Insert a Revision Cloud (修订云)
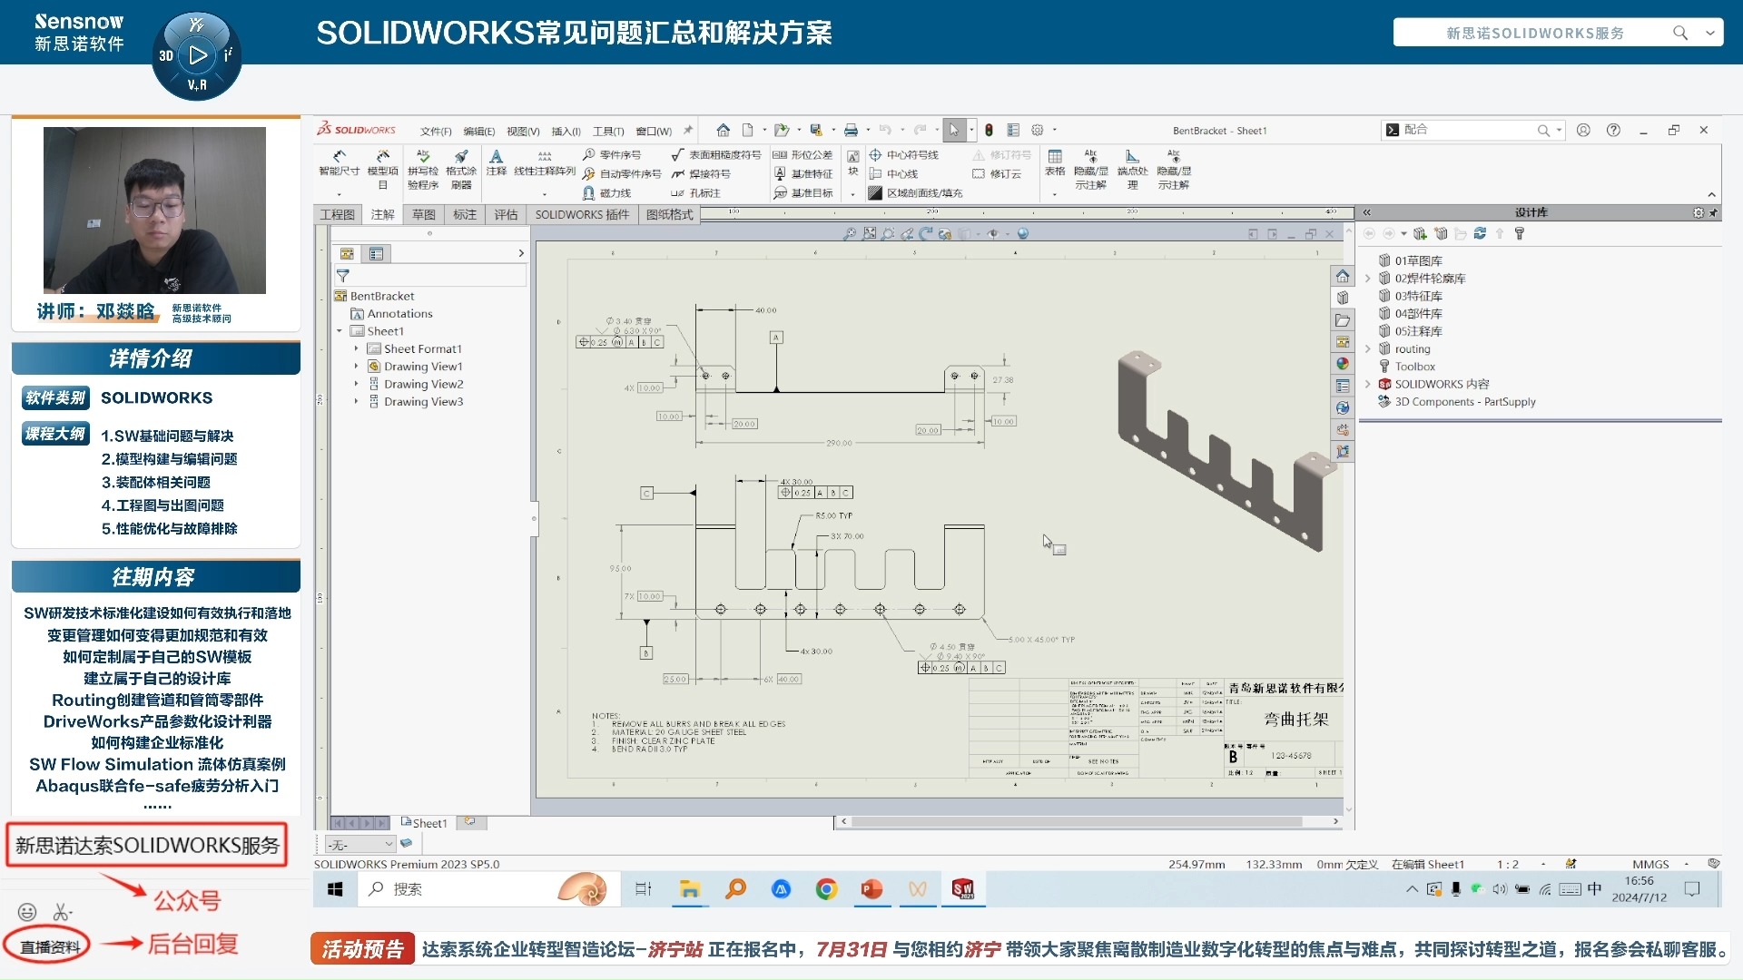Image resolution: width=1743 pixels, height=980 pixels. 999,173
